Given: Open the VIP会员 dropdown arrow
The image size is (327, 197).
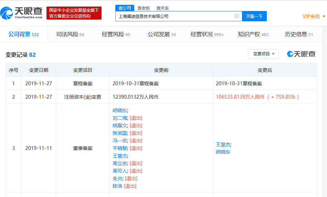Looking at the screenshot, I should point(324,16).
